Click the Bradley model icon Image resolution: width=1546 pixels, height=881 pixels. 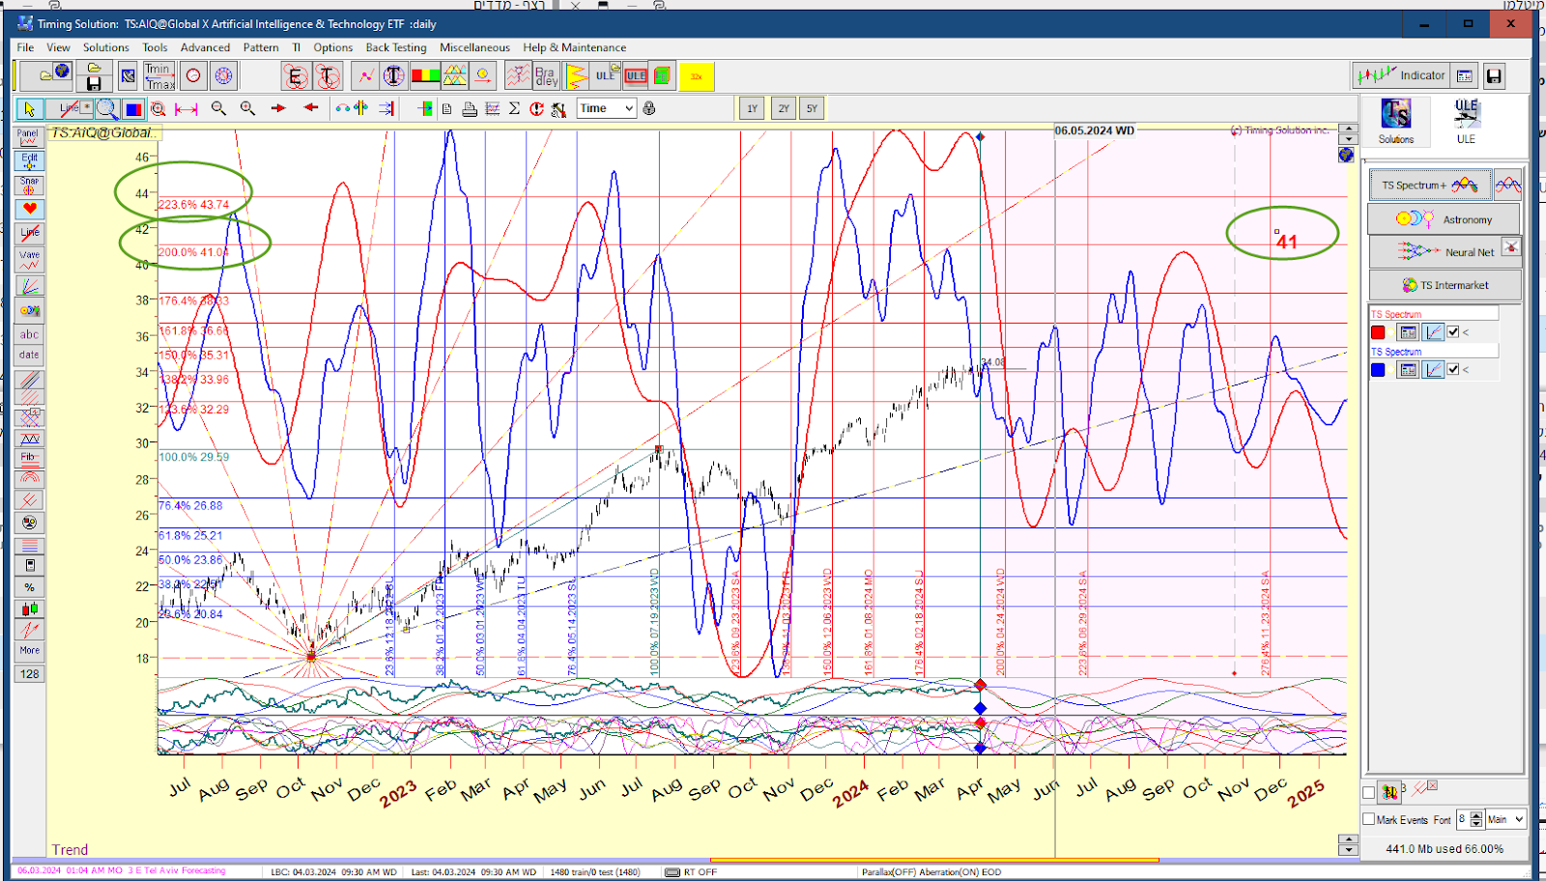coord(545,76)
